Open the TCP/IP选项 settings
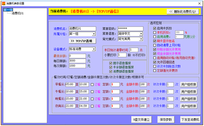Image resolution: width=204 pixels, height=126 pixels. coord(82,41)
